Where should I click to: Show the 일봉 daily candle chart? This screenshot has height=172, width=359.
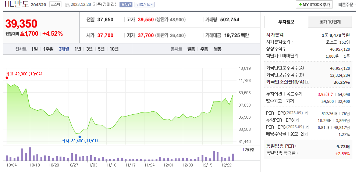[191, 49]
